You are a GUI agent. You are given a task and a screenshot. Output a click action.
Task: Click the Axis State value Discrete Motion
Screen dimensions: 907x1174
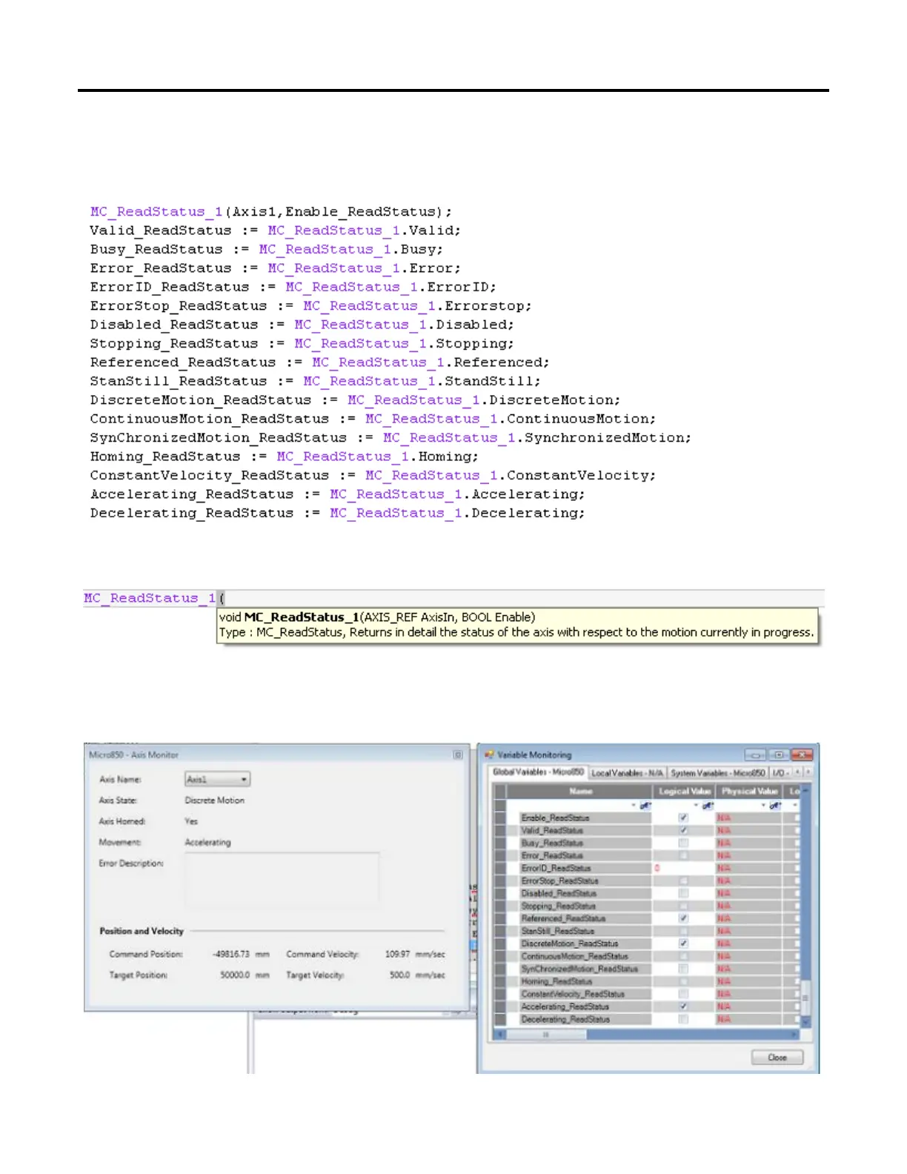coord(214,800)
